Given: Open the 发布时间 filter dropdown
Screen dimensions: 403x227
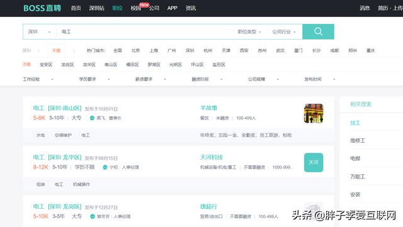Looking at the screenshot, I should [x=320, y=79].
